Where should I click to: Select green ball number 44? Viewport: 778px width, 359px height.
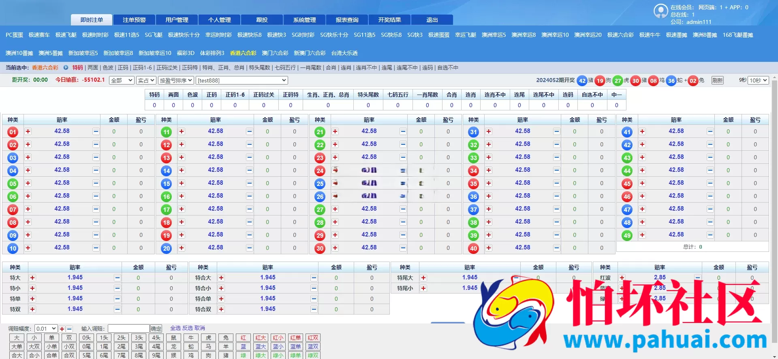tap(627, 171)
